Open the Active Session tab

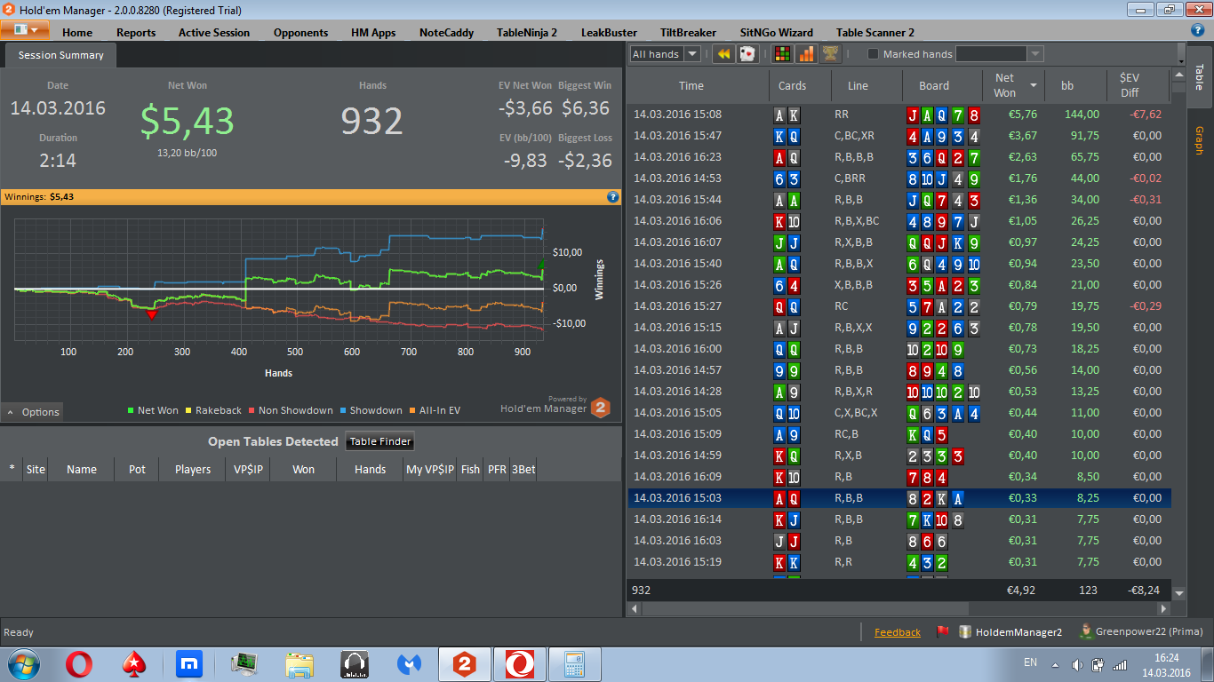[214, 32]
